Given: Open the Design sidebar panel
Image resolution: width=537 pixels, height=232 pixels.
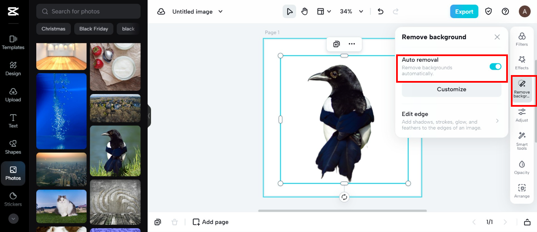Looking at the screenshot, I should pyautogui.click(x=13, y=68).
